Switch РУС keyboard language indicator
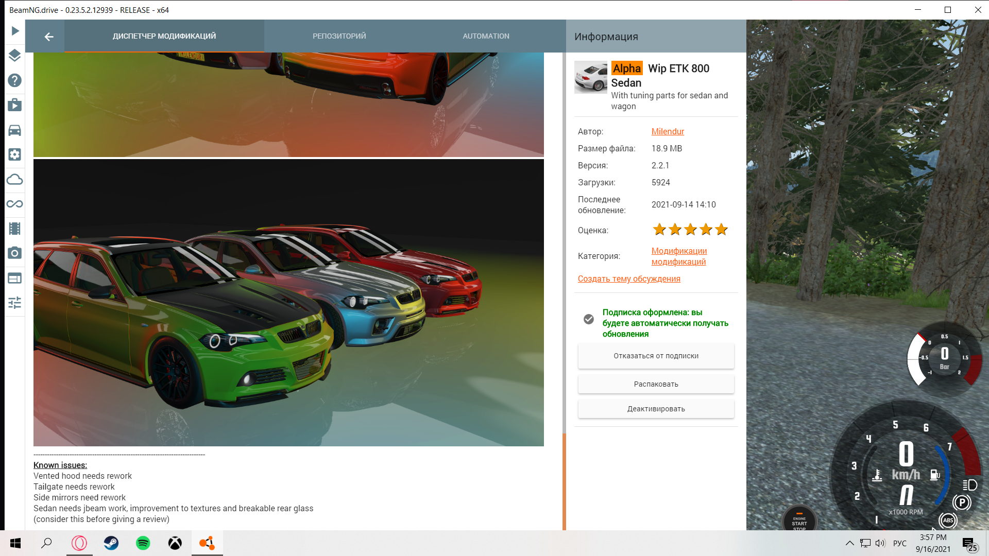 coord(900,543)
